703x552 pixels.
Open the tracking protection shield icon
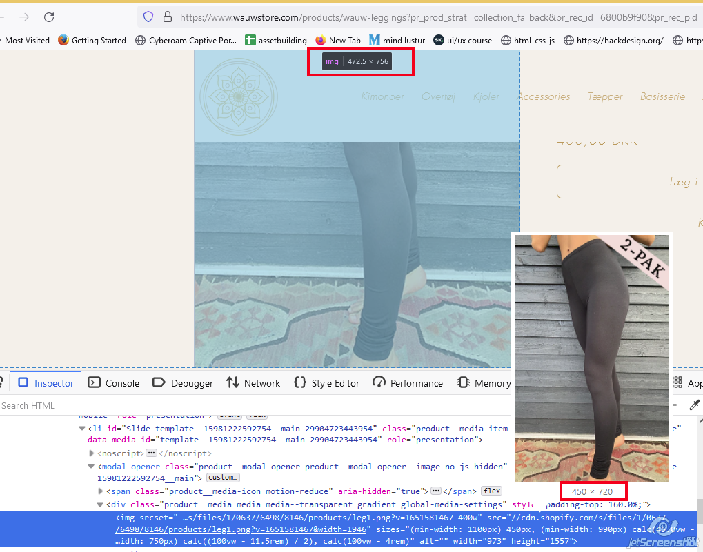click(148, 17)
